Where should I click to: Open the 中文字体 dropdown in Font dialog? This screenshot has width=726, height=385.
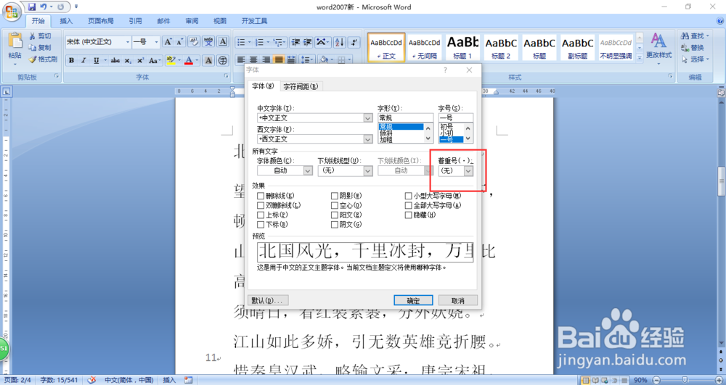[368, 118]
